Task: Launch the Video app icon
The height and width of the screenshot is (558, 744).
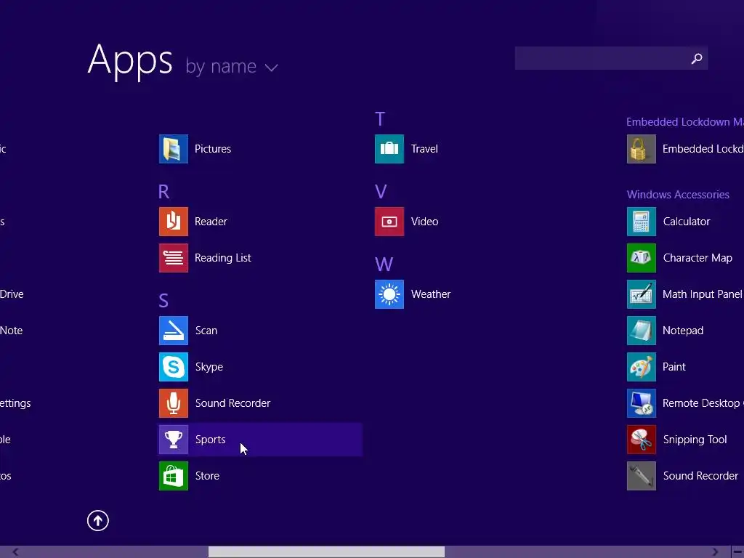Action: (x=389, y=222)
